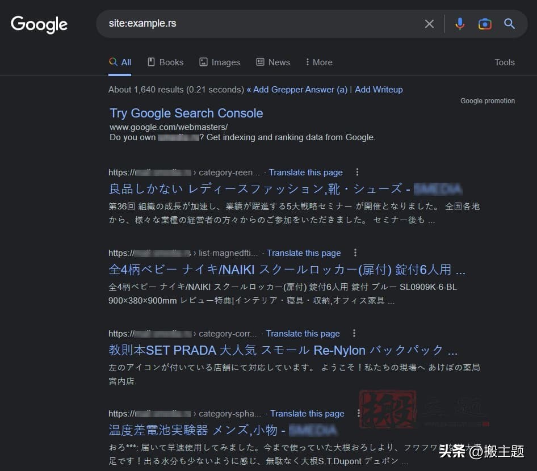
Task: Translate the first search result page
Action: pyautogui.click(x=306, y=173)
